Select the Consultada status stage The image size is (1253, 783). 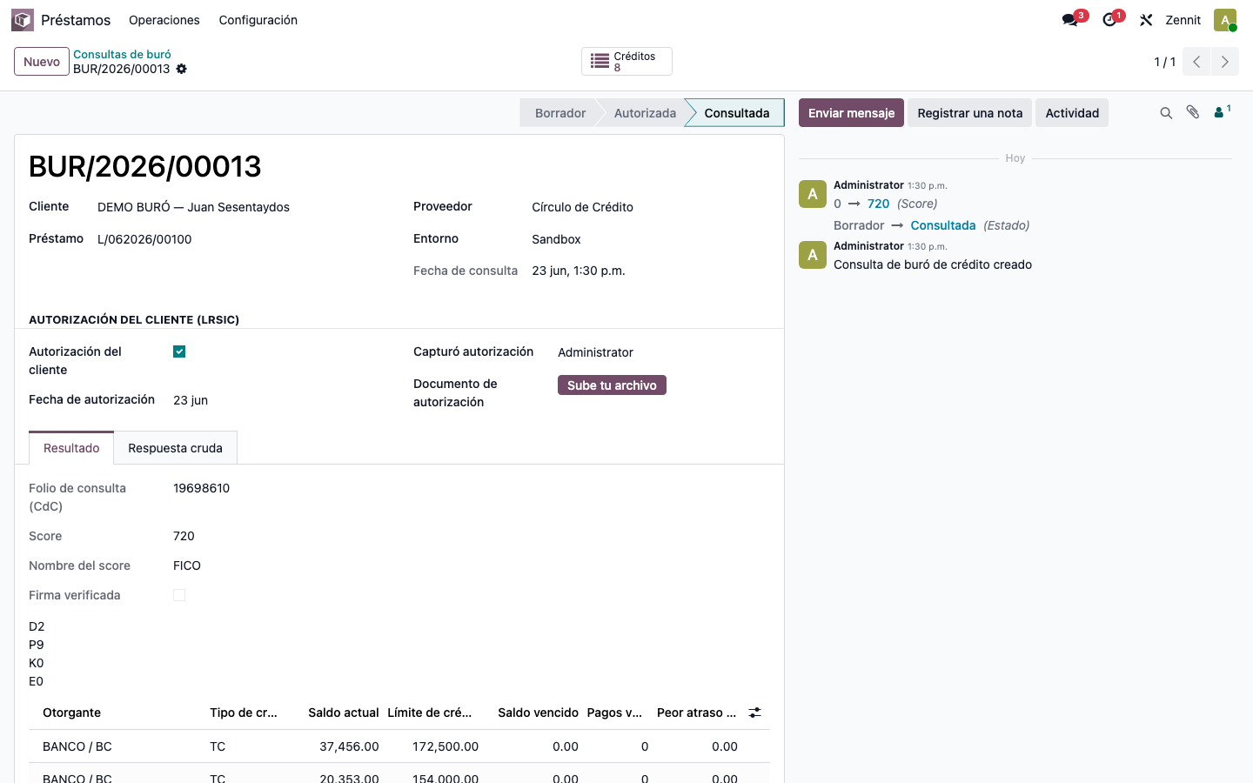coord(736,113)
